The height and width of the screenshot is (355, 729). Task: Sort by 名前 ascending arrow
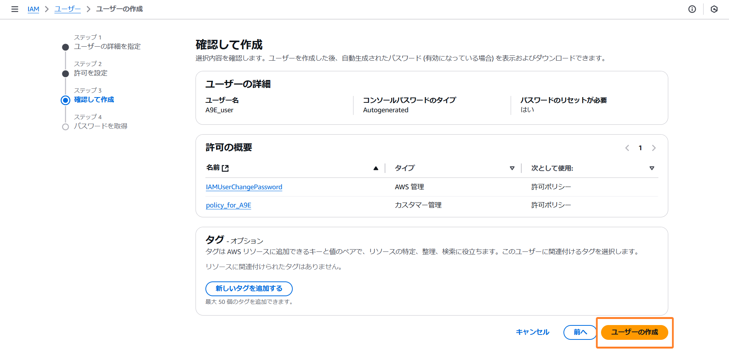click(x=376, y=168)
